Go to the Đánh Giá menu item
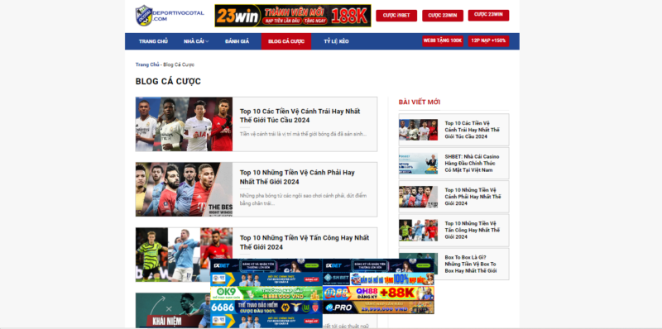The width and height of the screenshot is (662, 329). click(x=237, y=41)
